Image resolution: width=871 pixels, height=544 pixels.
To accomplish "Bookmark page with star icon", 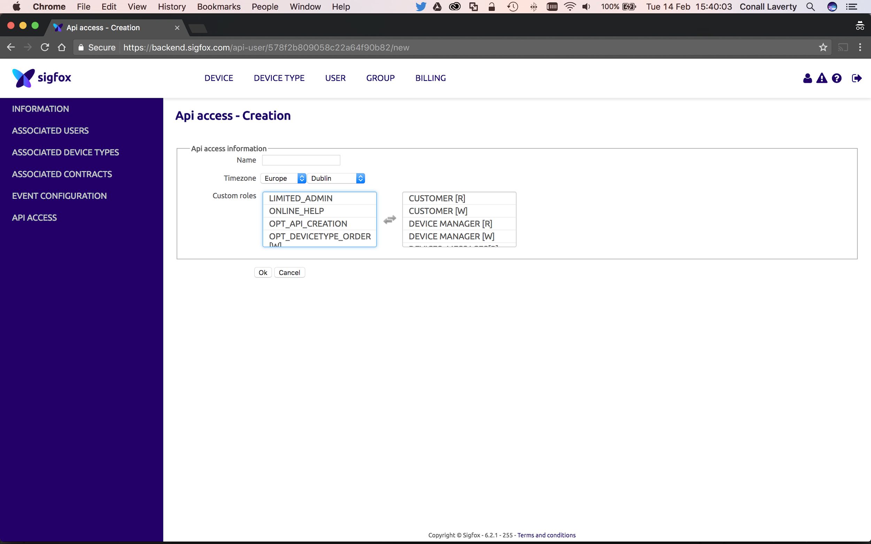I will pyautogui.click(x=823, y=47).
